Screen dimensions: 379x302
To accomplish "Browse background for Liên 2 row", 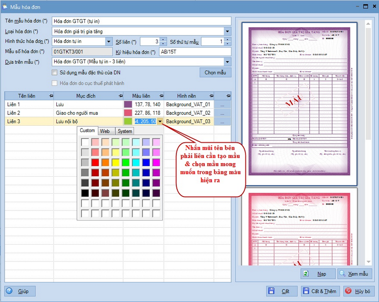I will [x=222, y=113].
